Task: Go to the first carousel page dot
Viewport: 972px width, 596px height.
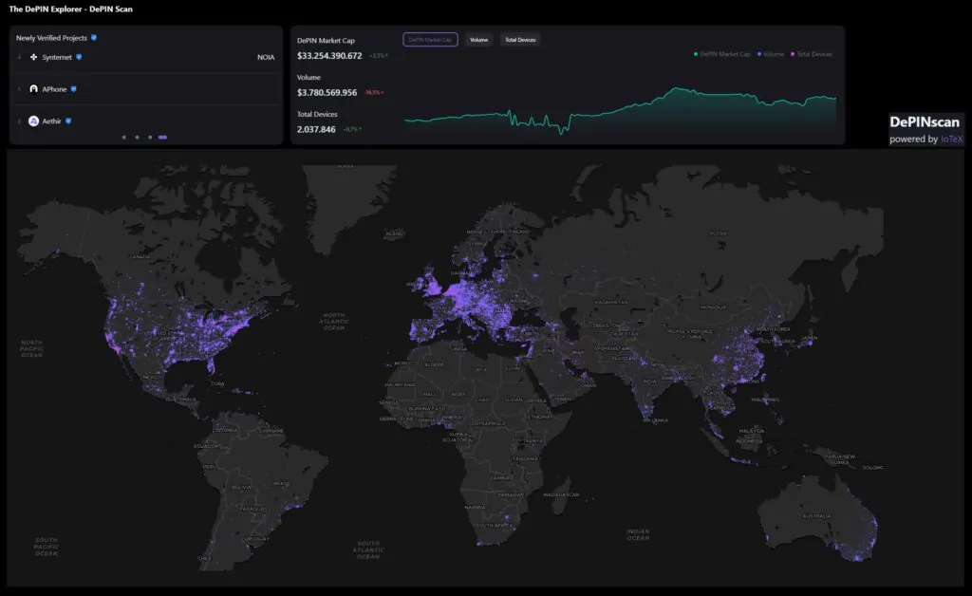Action: click(123, 138)
